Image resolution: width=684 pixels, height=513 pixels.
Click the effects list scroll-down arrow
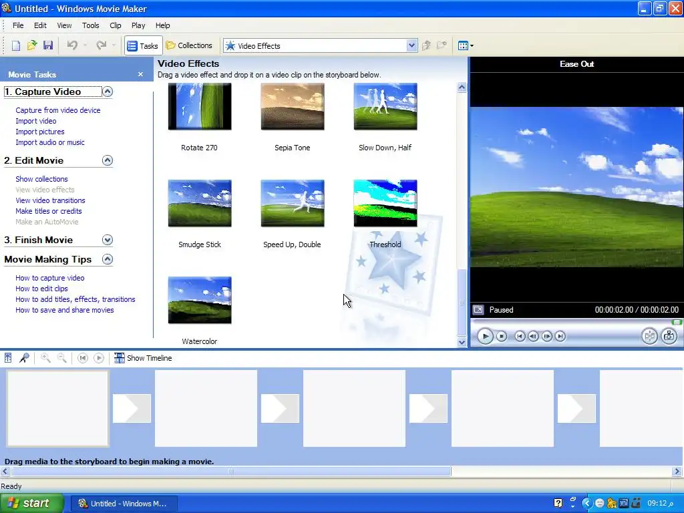point(462,343)
